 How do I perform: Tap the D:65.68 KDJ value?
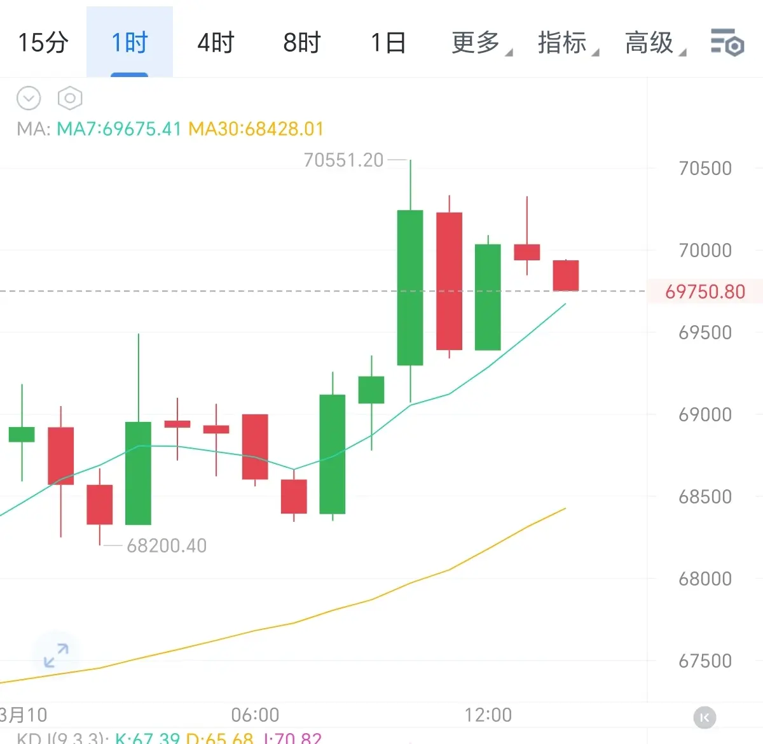click(220, 738)
